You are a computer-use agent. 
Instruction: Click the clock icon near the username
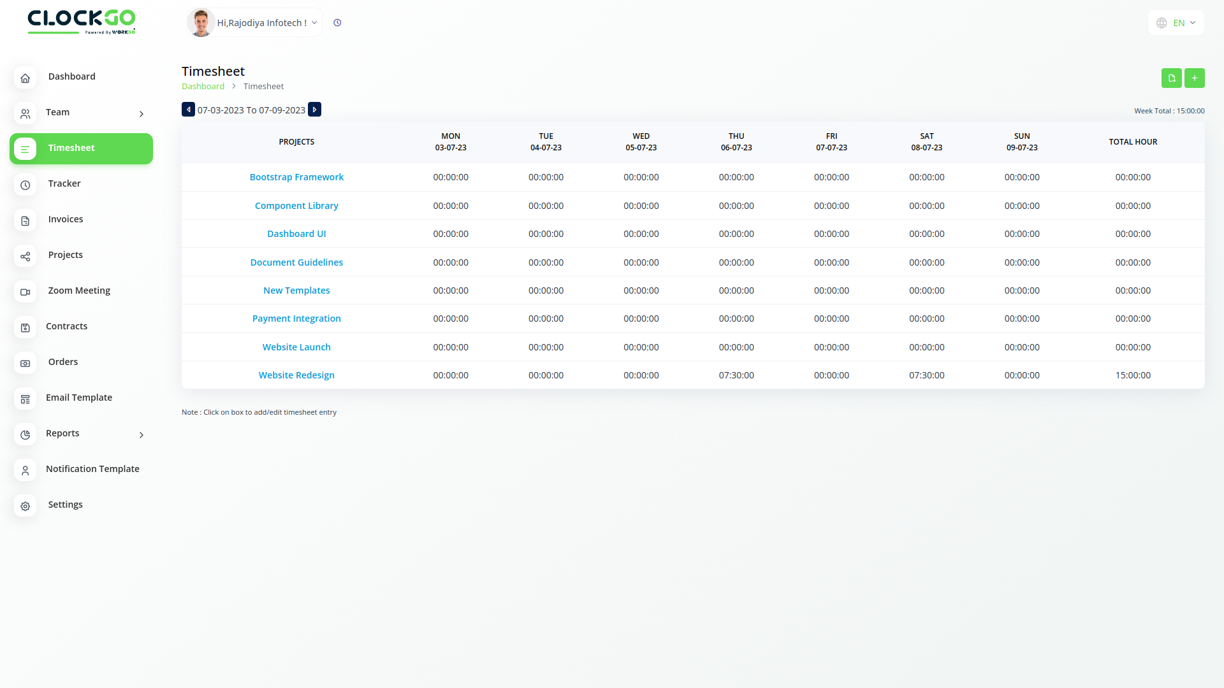337,23
